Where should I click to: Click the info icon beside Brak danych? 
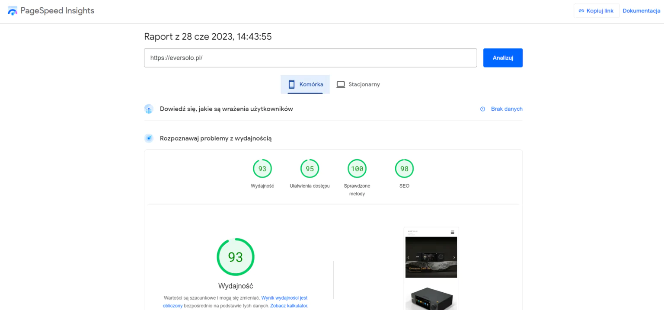[x=482, y=109]
